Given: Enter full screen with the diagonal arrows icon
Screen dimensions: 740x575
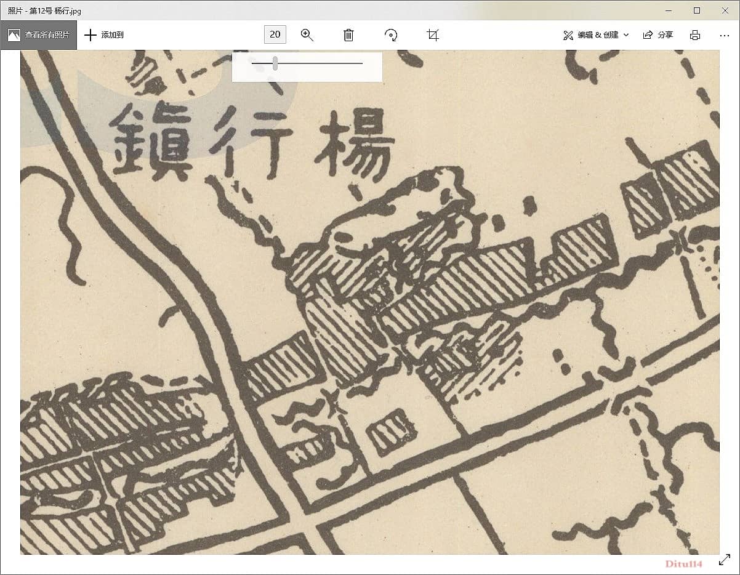Looking at the screenshot, I should tap(725, 560).
